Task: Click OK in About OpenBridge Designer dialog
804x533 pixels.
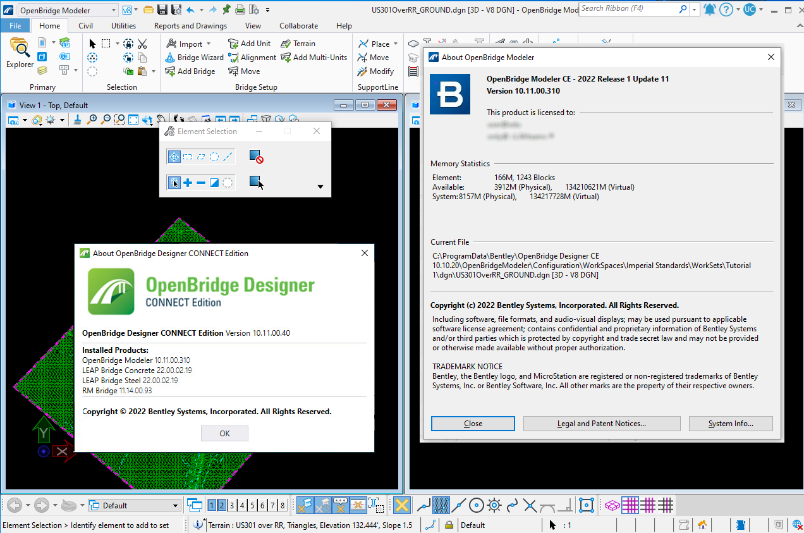Action: (224, 433)
